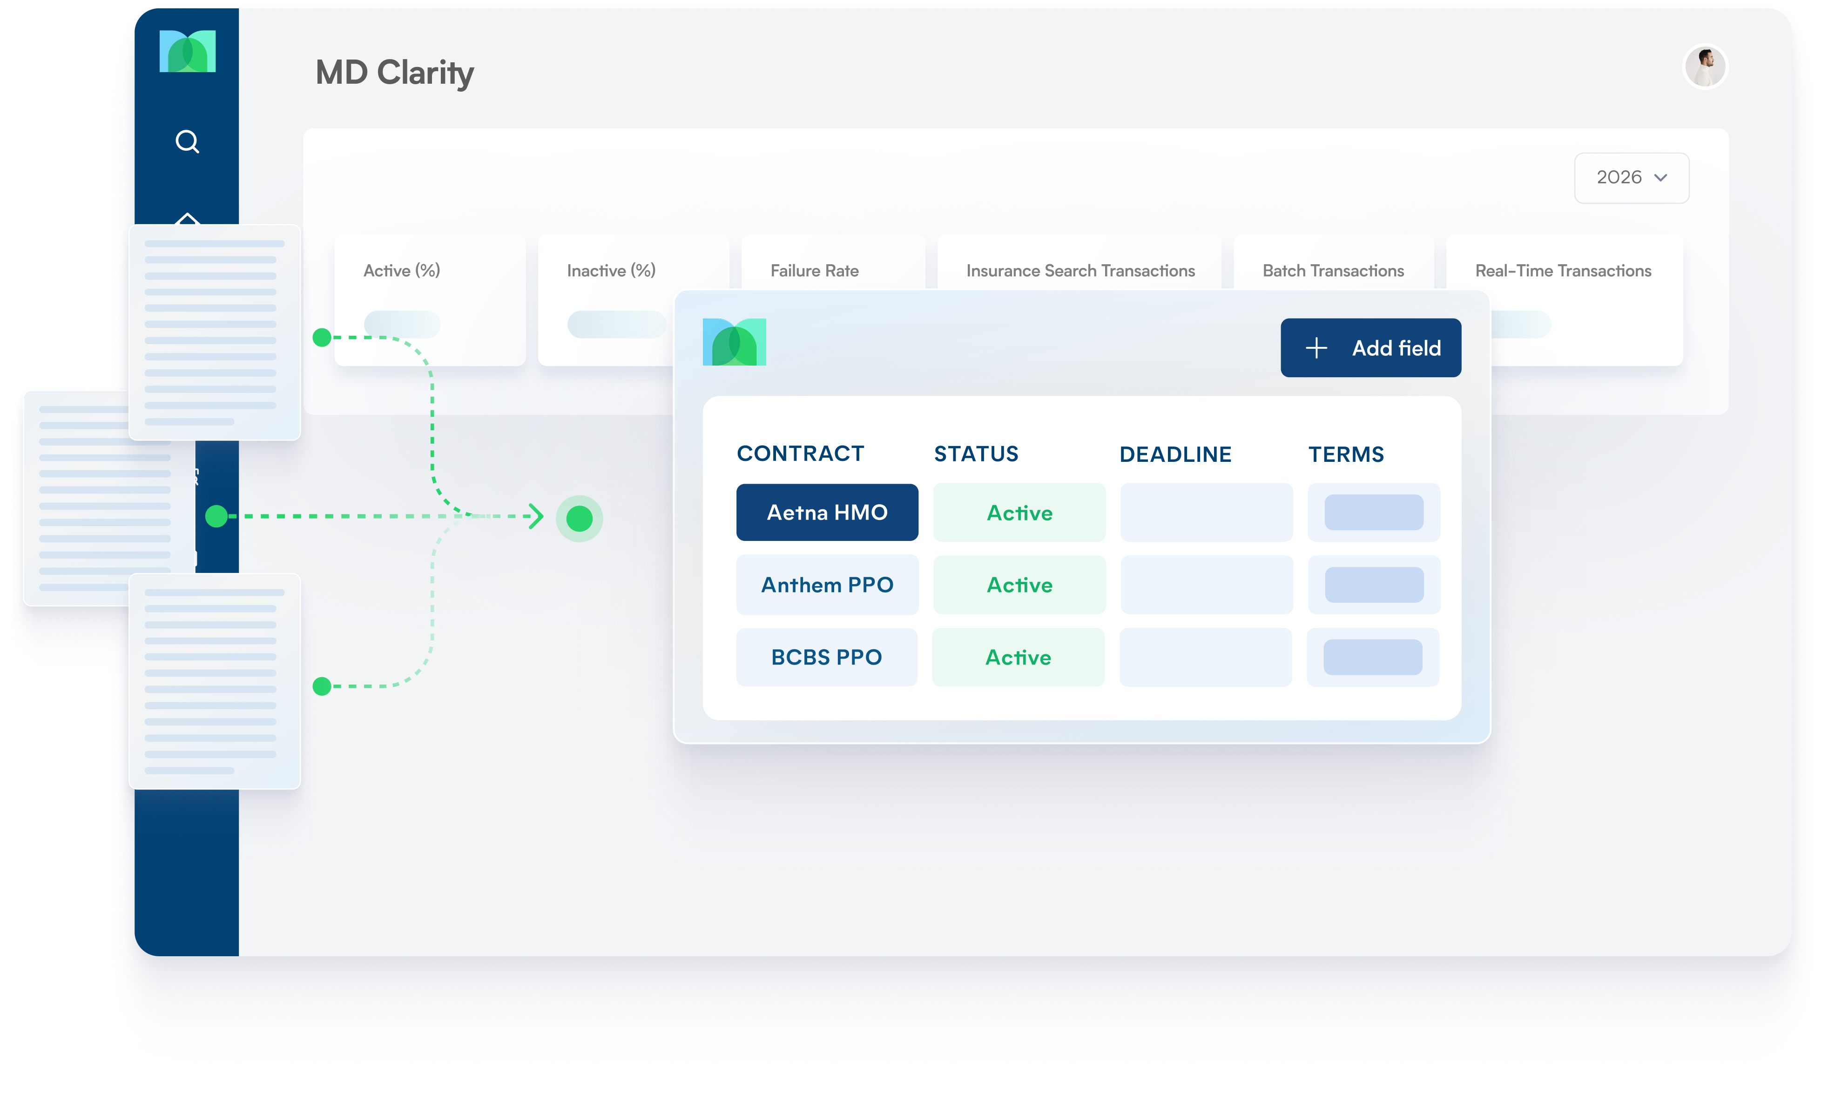Click the terms swatch for Aetna HMO
Viewport: 1835px width, 1106px height.
point(1373,513)
